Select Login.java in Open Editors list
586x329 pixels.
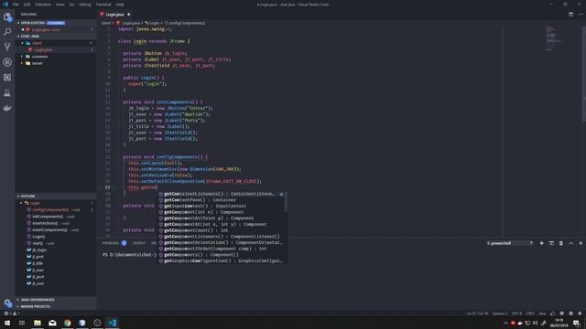[56, 29]
